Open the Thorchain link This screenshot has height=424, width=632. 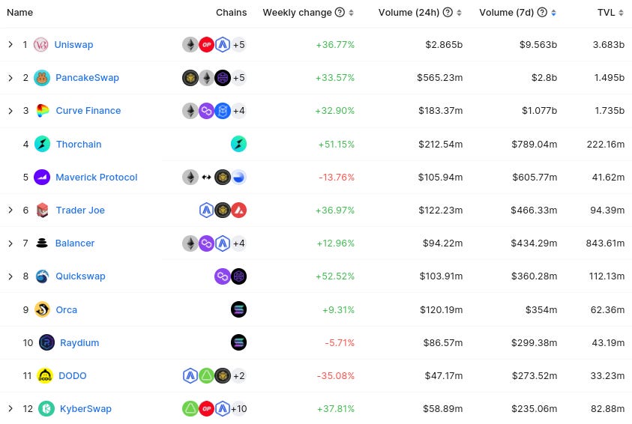point(79,144)
